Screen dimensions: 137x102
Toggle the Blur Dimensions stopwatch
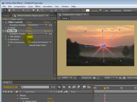pos(9,42)
